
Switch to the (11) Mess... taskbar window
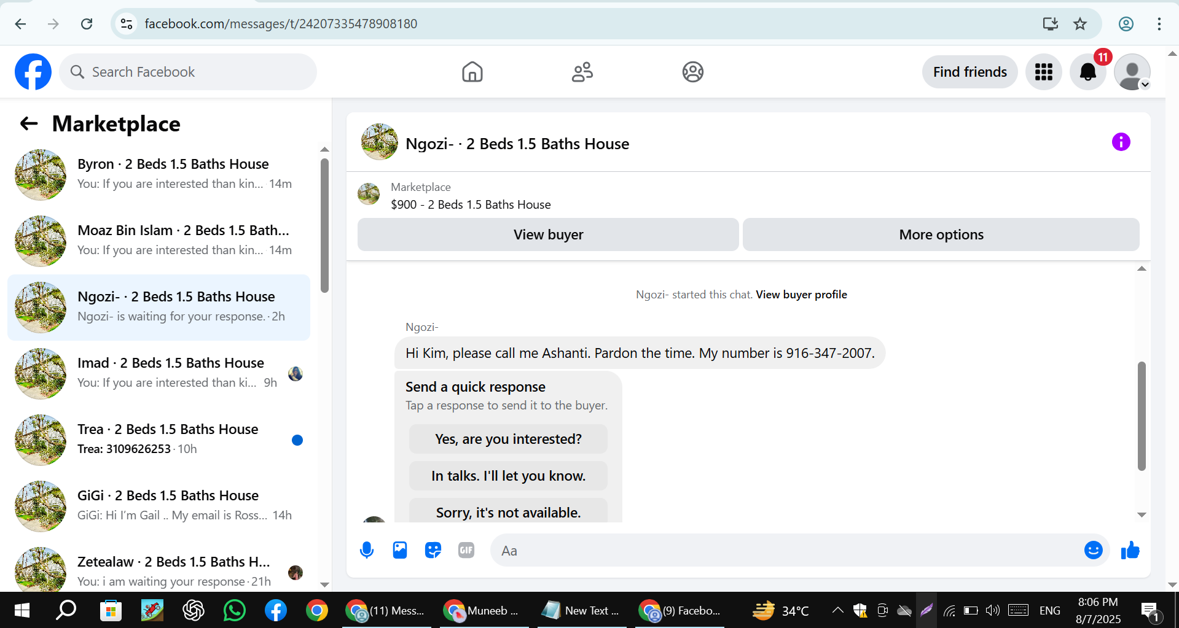click(386, 610)
